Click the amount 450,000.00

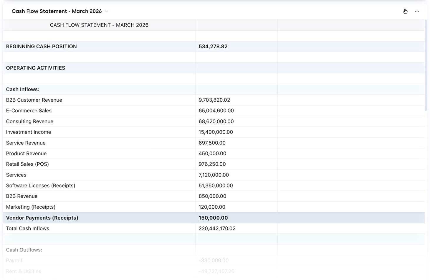pyautogui.click(x=212, y=153)
